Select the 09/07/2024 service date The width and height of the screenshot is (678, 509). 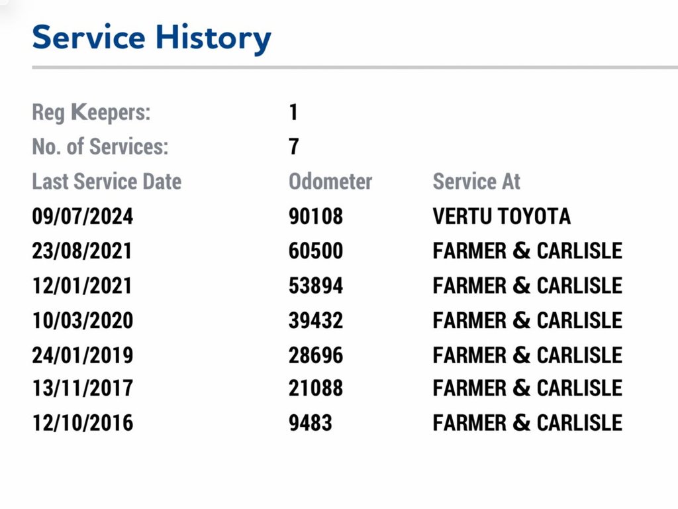point(82,217)
